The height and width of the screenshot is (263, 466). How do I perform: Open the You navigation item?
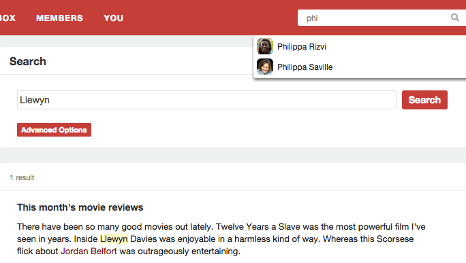tap(113, 18)
